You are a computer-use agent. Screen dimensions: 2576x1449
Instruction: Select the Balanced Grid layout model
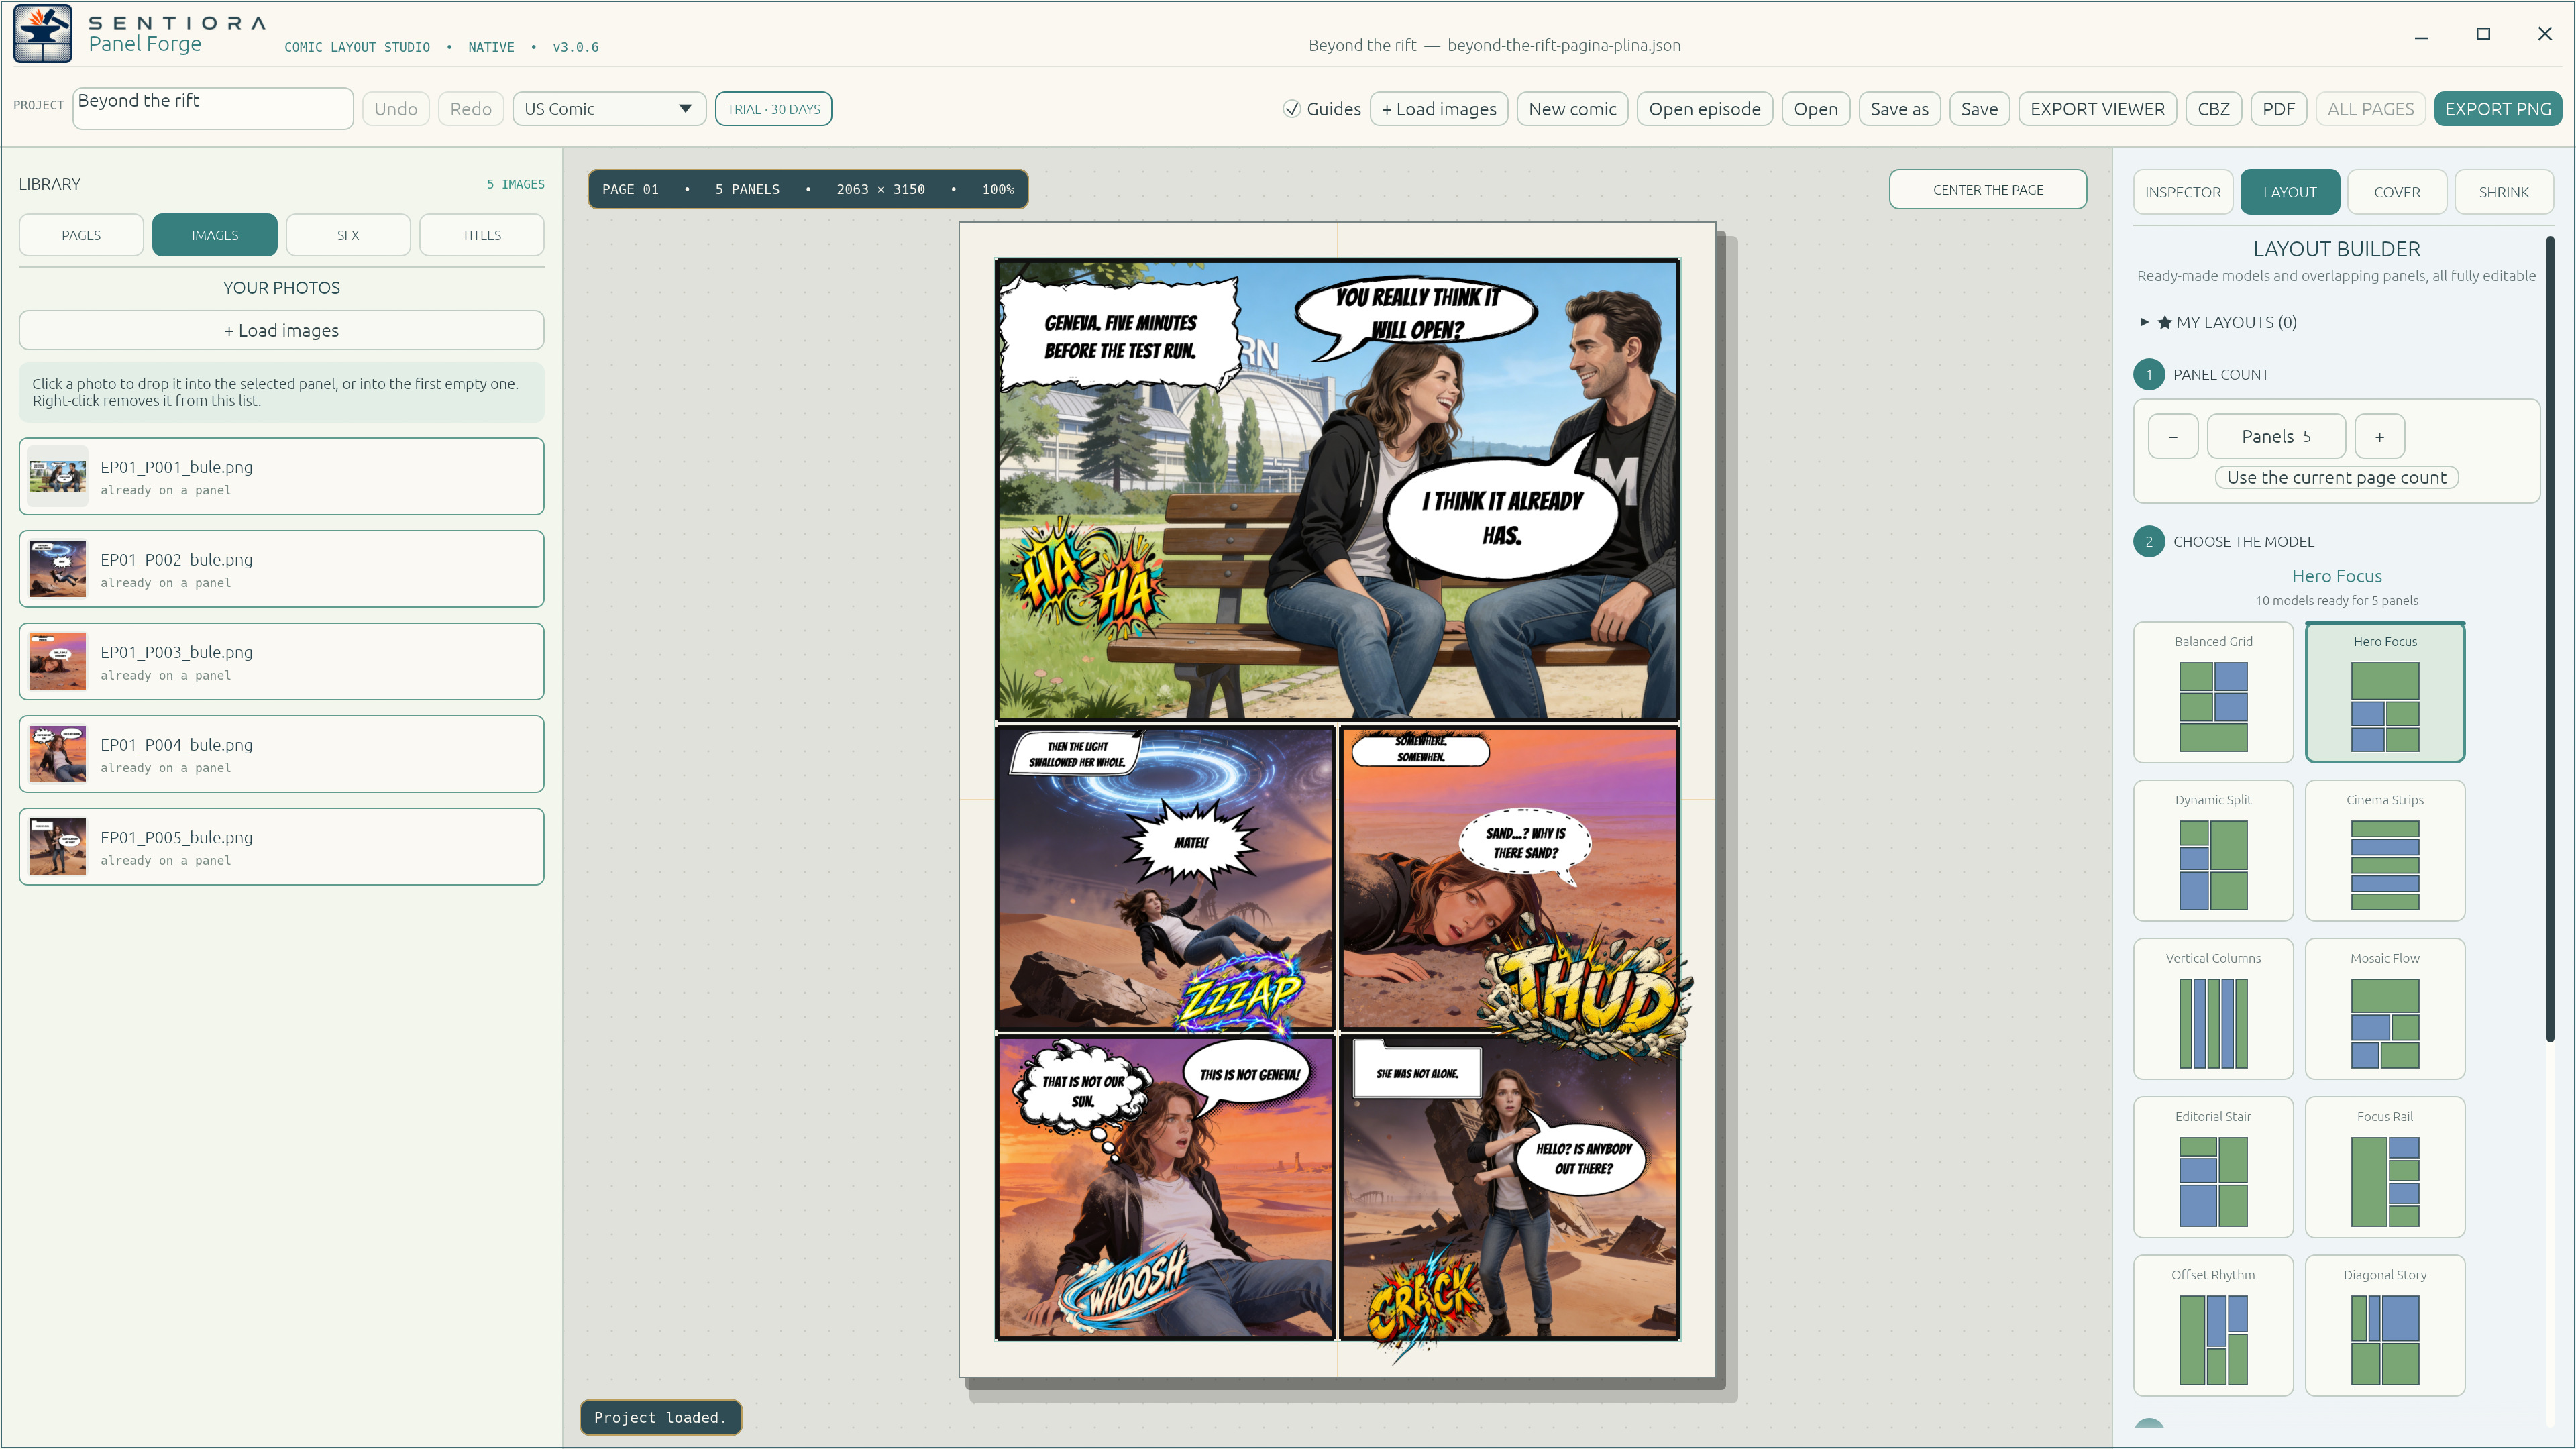2213,692
